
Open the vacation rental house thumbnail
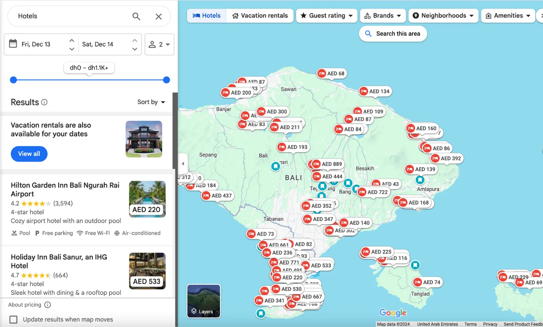coord(144,139)
